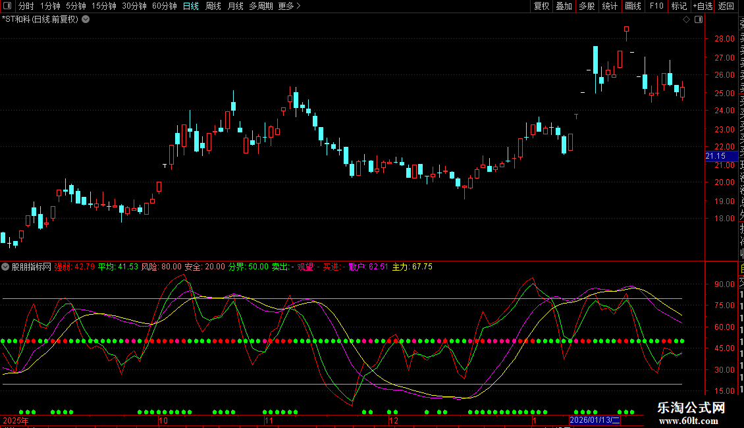Add the stock via +自选
The image size is (744, 428).
(x=703, y=6)
